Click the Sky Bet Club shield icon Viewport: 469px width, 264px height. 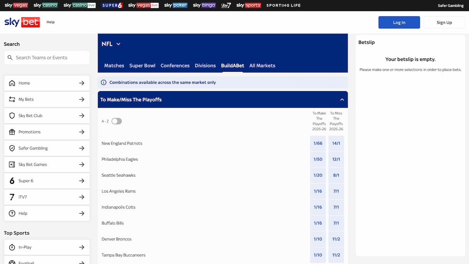pos(13,116)
